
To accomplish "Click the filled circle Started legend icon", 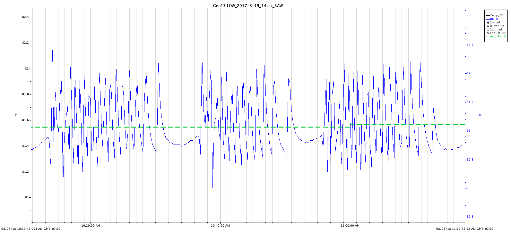I will [488, 22].
